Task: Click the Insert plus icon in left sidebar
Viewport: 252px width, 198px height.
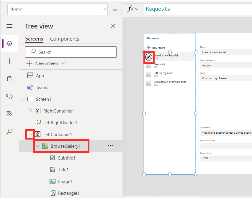Action: click(x=9, y=61)
